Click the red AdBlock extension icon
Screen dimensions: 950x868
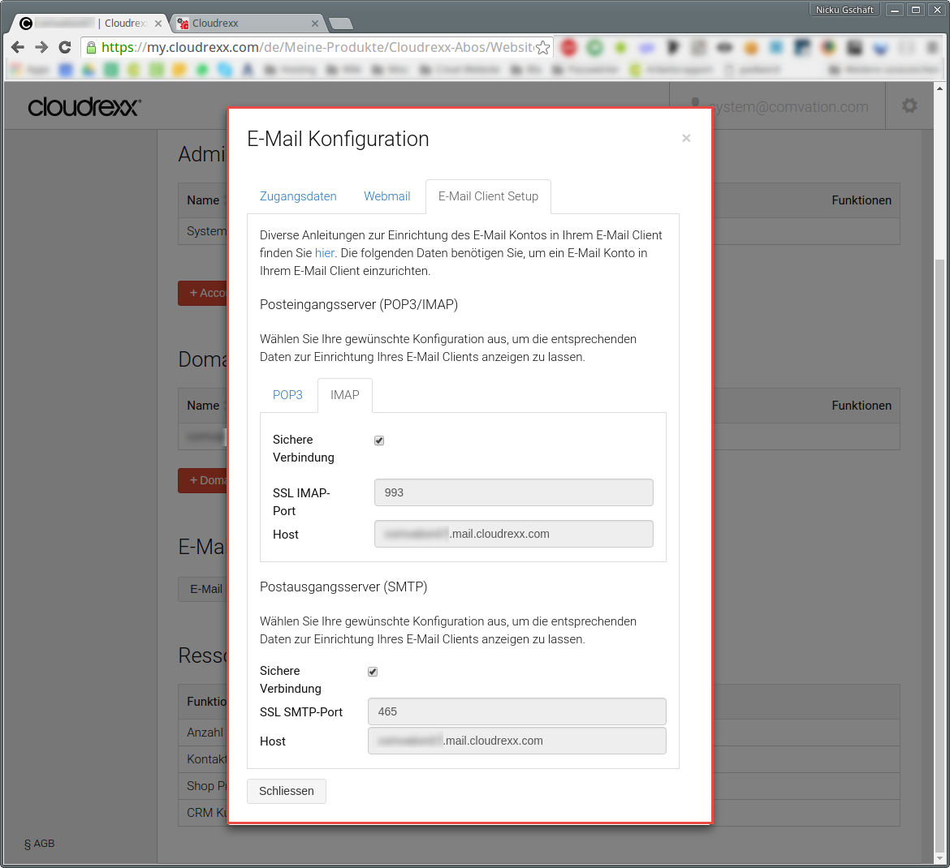[x=568, y=47]
